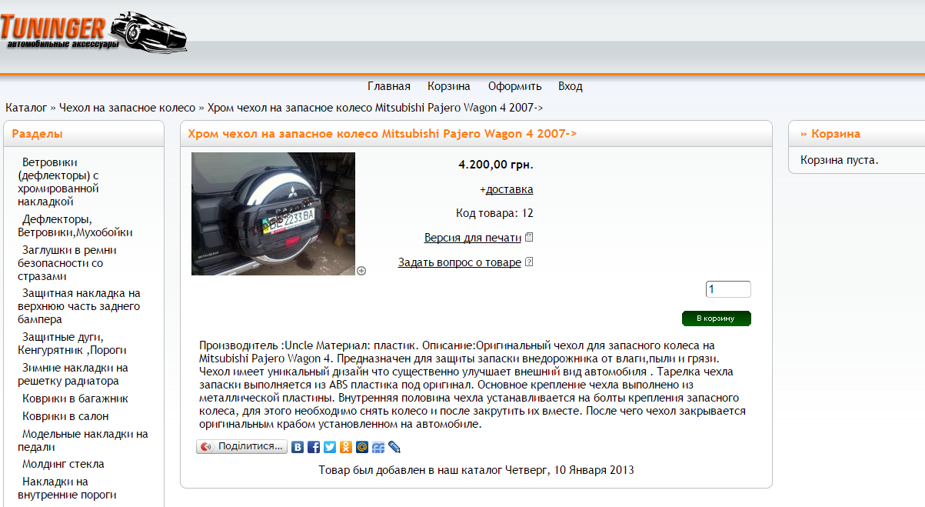Open Зимние накладки на решетку радиатора
Screen dimensions: 925x507
point(73,375)
